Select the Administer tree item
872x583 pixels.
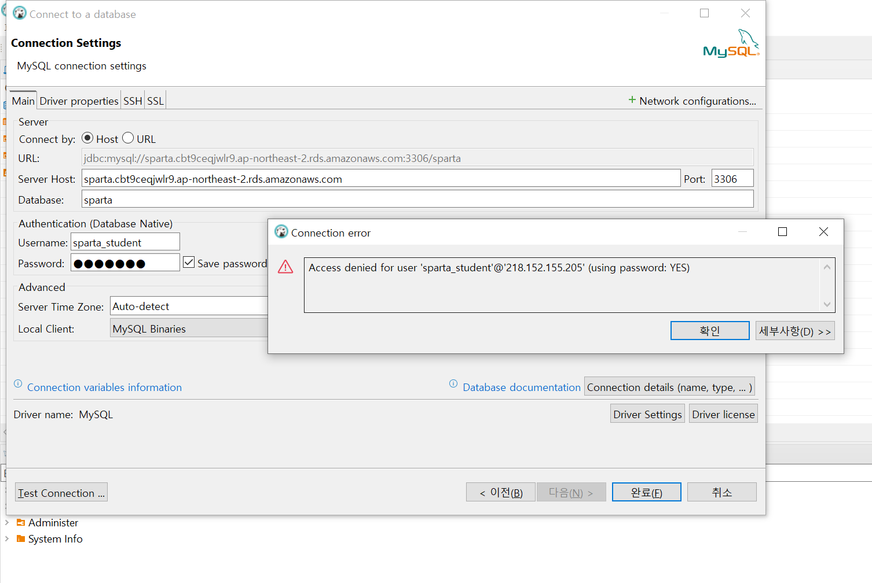point(53,522)
